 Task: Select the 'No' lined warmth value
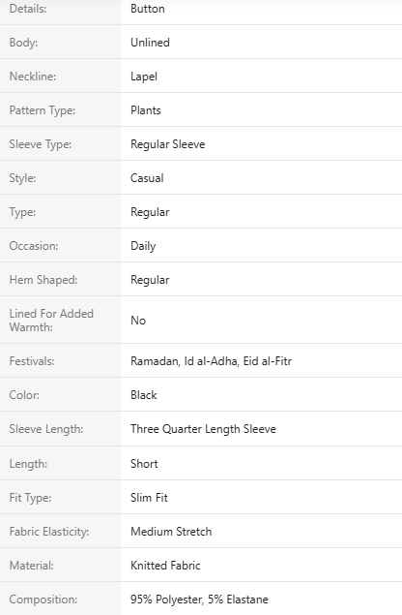tap(138, 321)
